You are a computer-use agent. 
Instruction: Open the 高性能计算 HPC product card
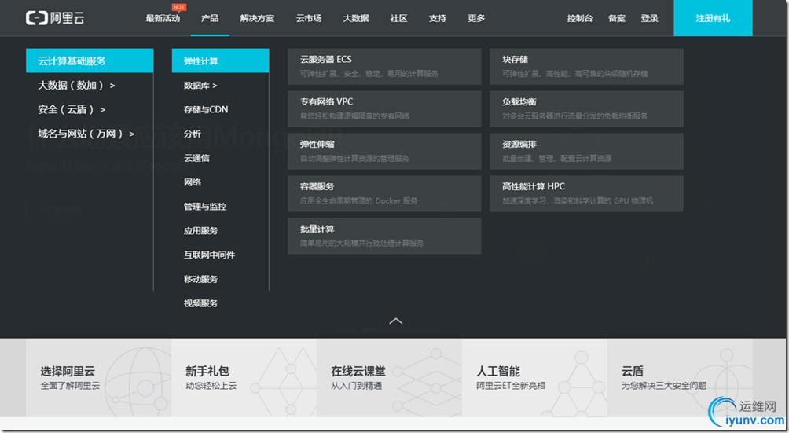(x=586, y=193)
